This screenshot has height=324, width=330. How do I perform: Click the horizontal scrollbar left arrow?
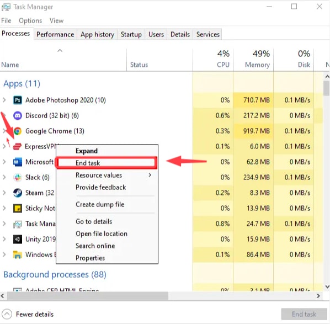pos(3,296)
